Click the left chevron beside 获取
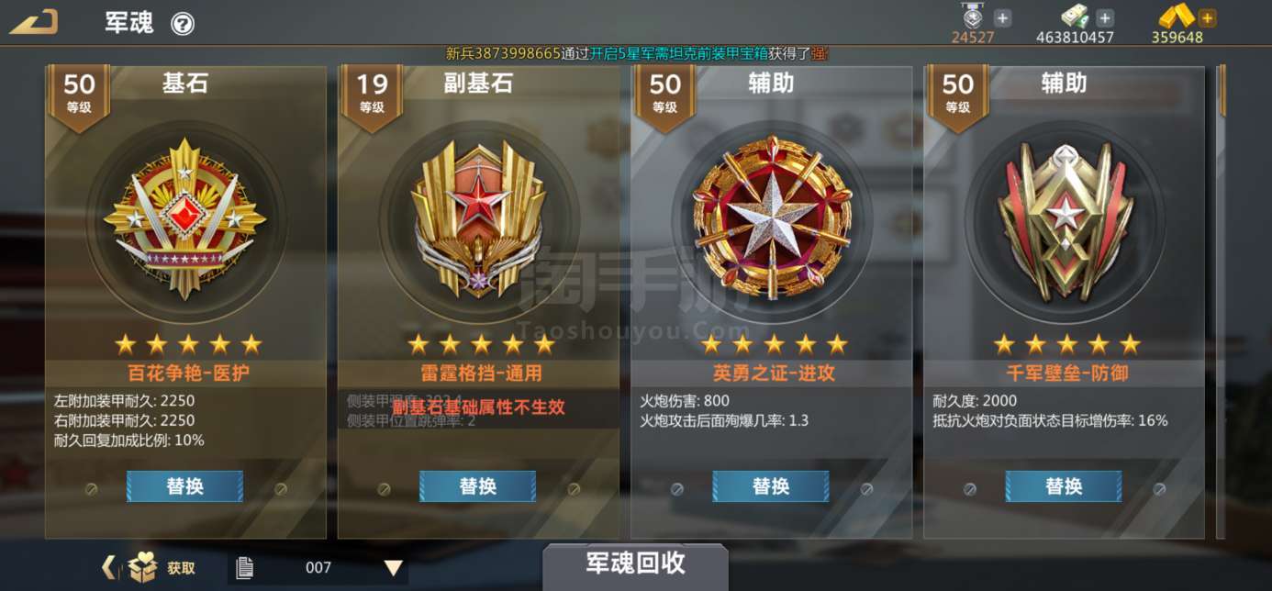 108,568
